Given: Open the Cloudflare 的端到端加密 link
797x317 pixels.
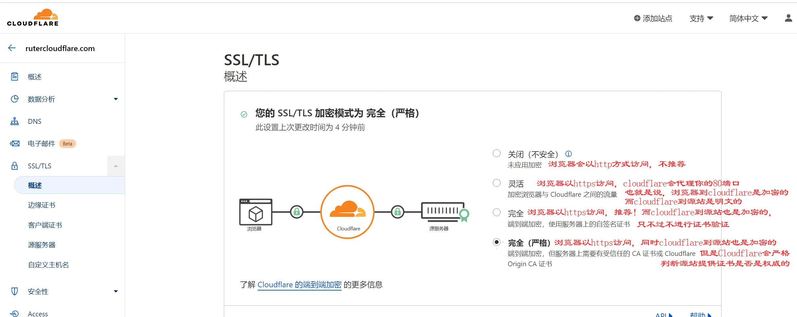Looking at the screenshot, I should coord(299,285).
